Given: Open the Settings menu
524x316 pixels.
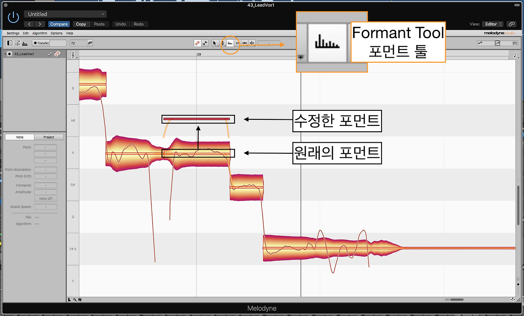Looking at the screenshot, I should pyautogui.click(x=13, y=33).
